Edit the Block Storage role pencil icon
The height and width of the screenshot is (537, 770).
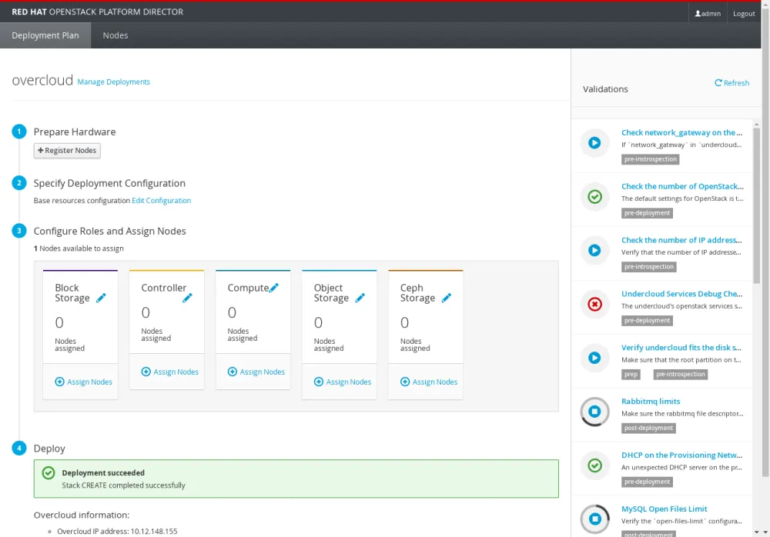[x=101, y=299]
